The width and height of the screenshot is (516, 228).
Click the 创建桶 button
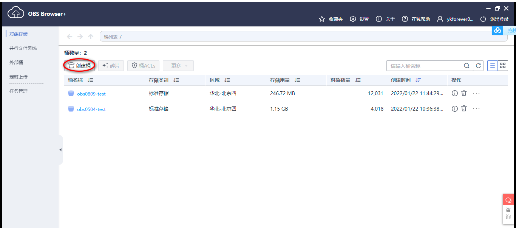(79, 66)
